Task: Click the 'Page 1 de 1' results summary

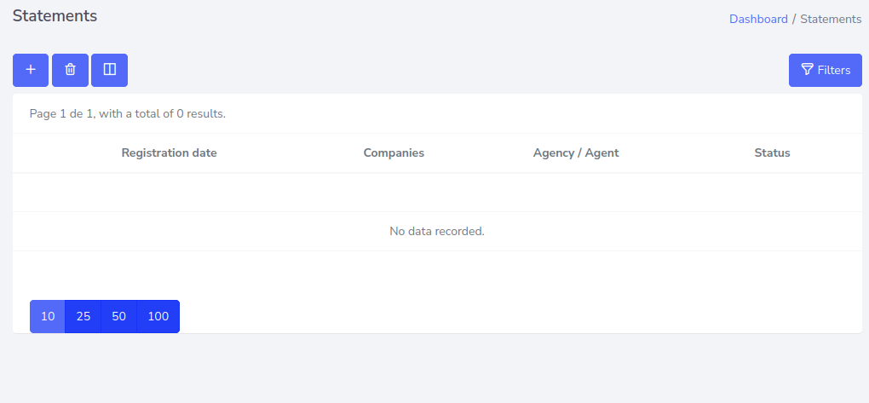Action: [x=128, y=113]
